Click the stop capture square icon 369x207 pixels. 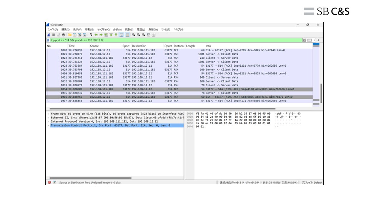53,35
